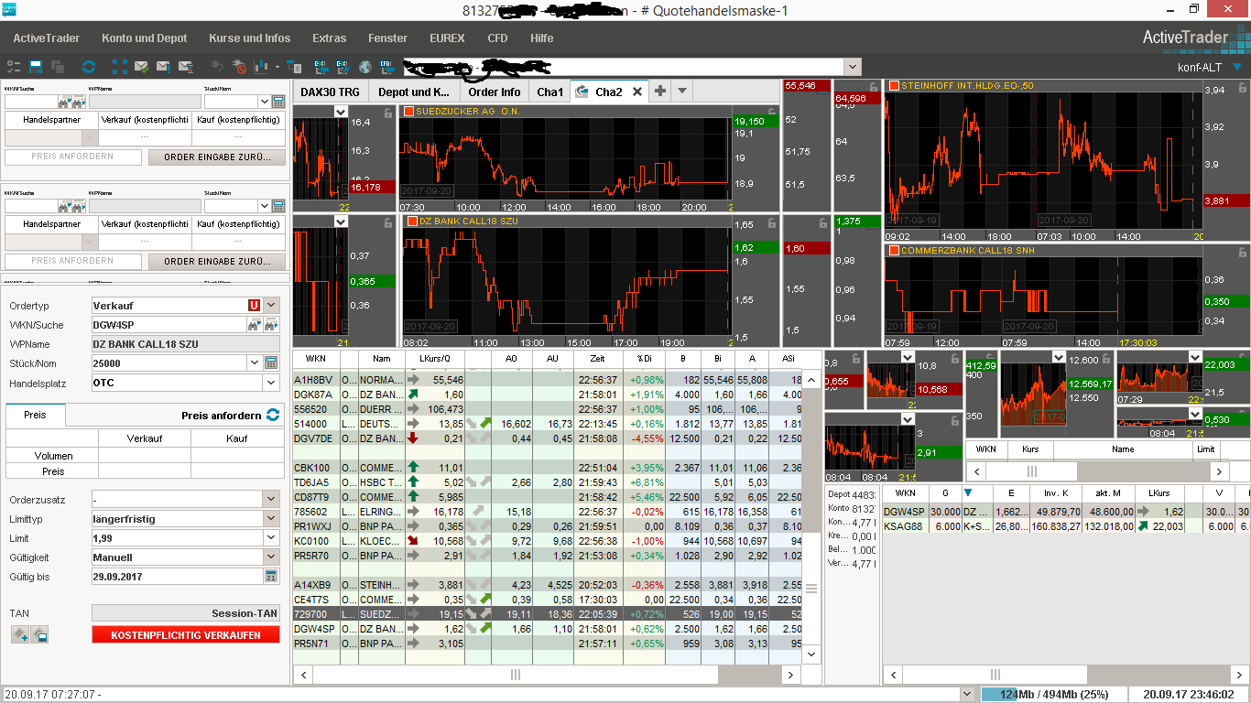
Task: Click the checklist icon at toolbar start
Action: click(x=13, y=66)
